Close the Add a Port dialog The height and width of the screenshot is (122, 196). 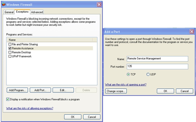192,32
